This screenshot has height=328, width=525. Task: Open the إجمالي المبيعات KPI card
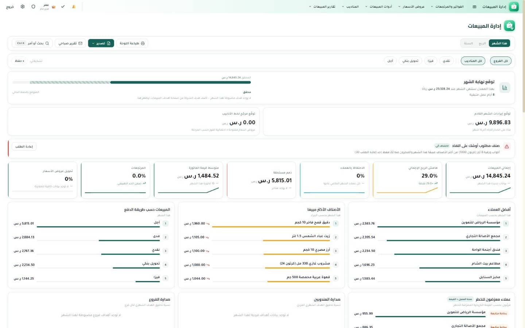480,180
